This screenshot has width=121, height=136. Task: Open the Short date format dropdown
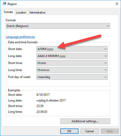point(72,49)
